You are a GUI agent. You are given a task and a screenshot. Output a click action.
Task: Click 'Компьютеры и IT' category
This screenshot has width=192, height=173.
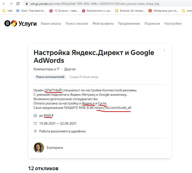click(x=46, y=69)
